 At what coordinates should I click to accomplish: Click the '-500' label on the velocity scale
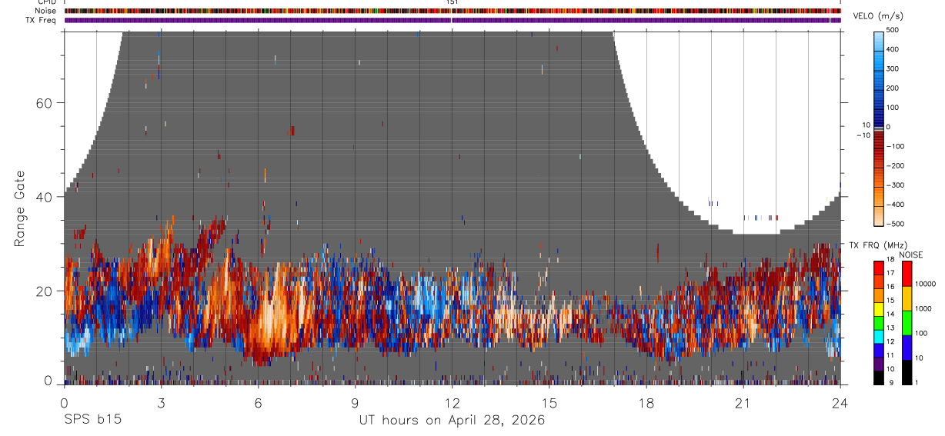coord(895,224)
